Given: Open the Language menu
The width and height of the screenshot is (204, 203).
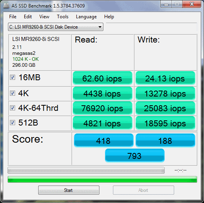Looking at the screenshot, I should pyautogui.click(x=86, y=17).
